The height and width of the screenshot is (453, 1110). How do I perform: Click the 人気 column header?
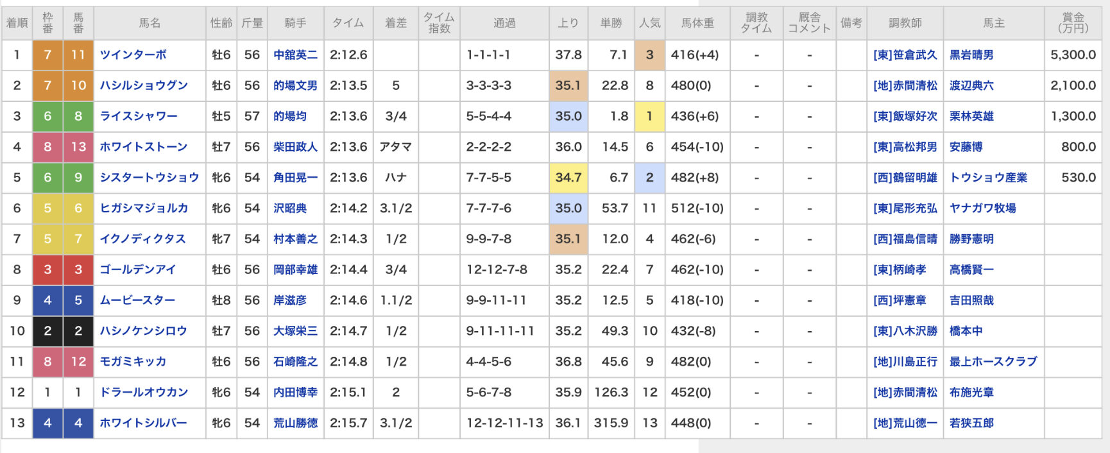click(x=649, y=23)
